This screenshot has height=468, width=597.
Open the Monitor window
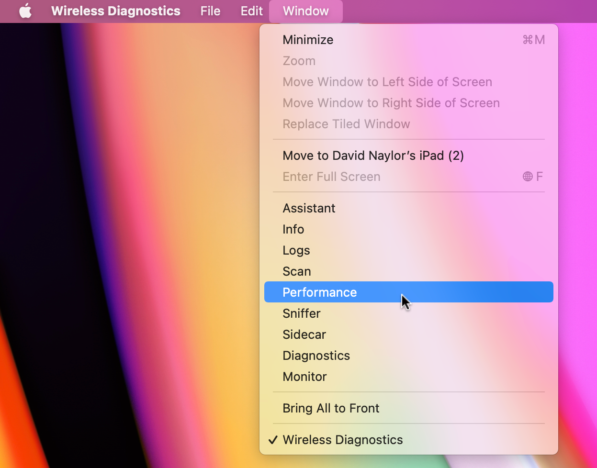click(x=409, y=377)
